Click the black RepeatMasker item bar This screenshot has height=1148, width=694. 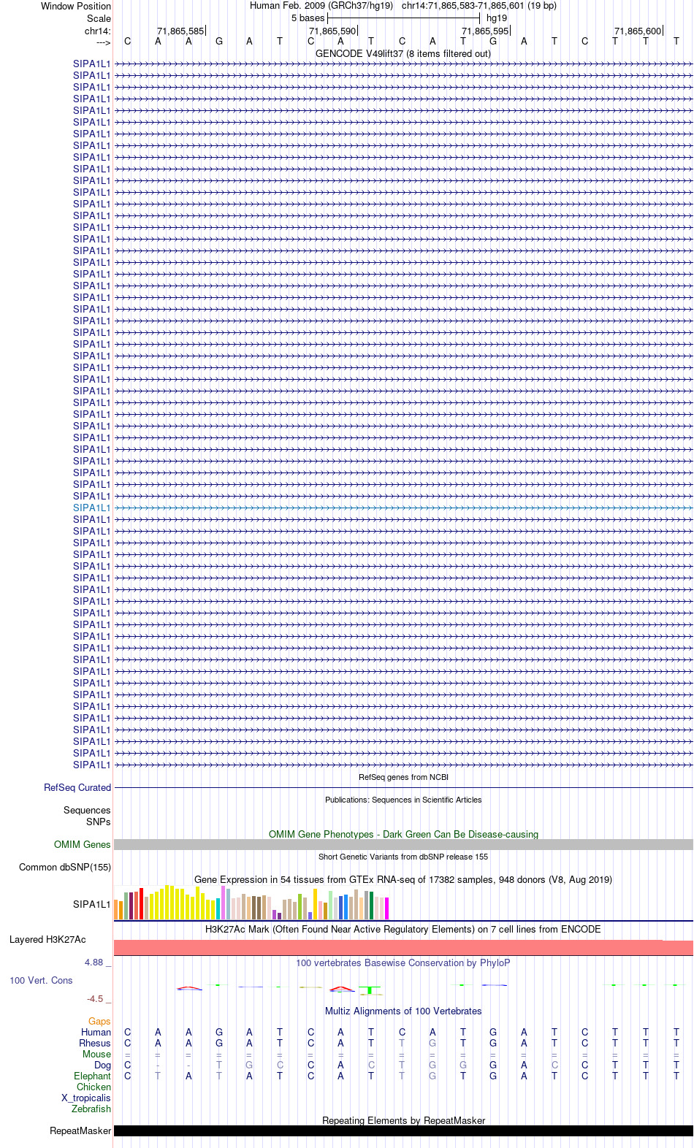coord(403,1130)
